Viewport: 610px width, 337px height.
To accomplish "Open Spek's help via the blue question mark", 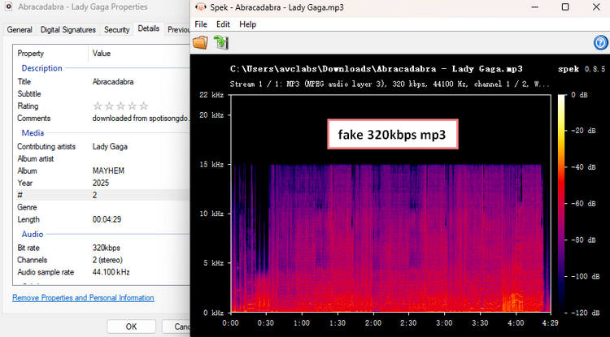I will point(601,42).
